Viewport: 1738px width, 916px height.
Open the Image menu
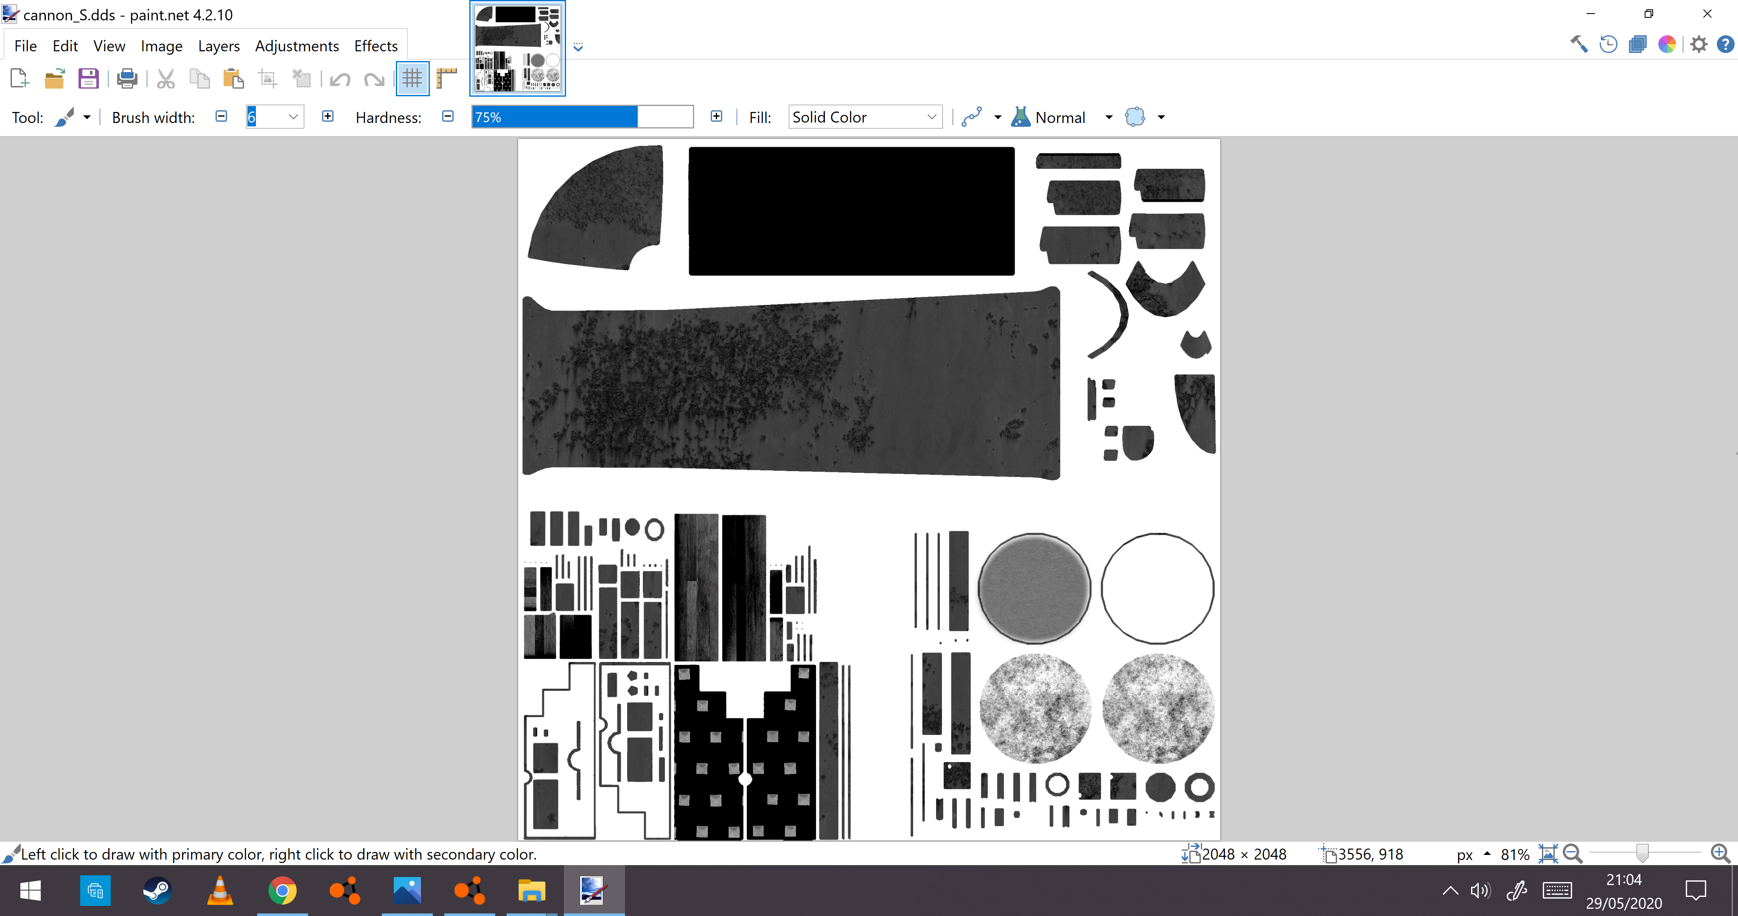tap(162, 46)
